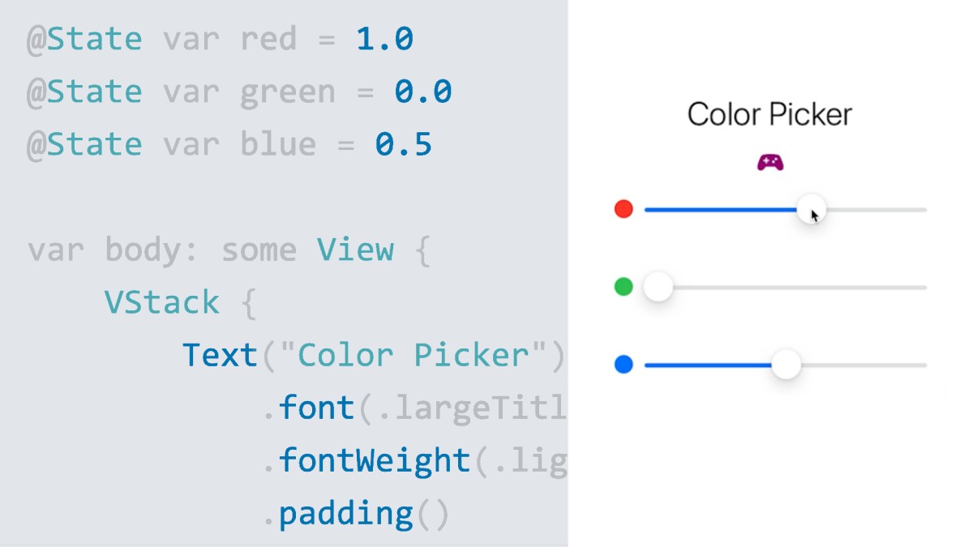
Task: Click the first @State keyword
Action: pos(84,39)
